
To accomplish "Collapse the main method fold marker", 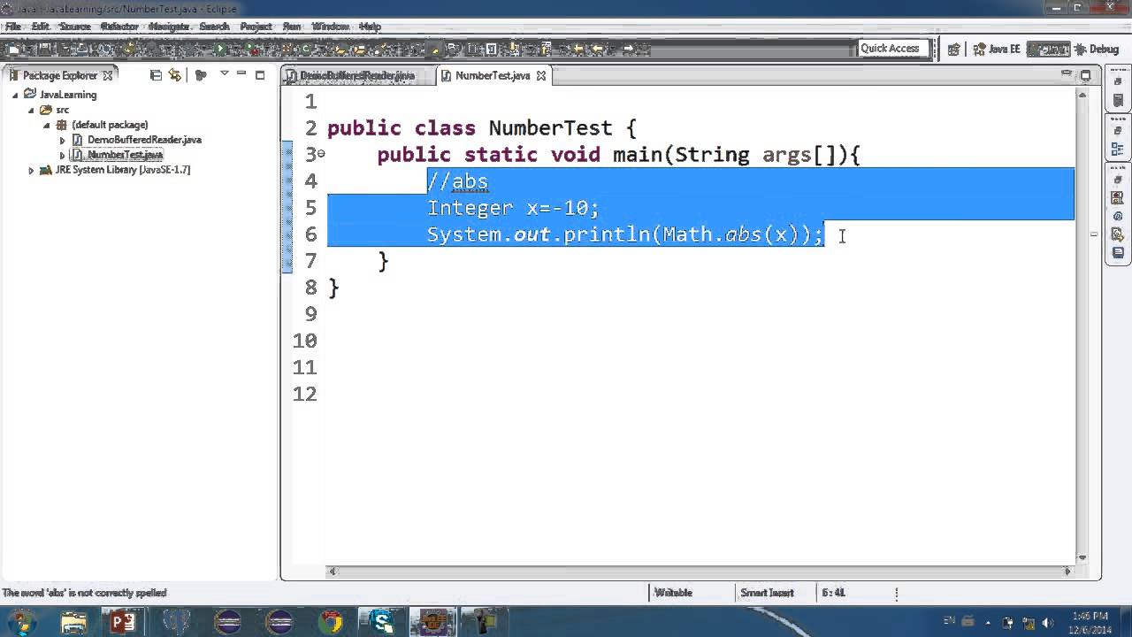I will coord(321,154).
